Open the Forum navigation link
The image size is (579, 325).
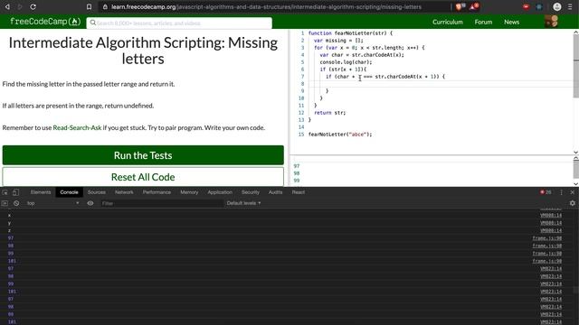click(483, 22)
